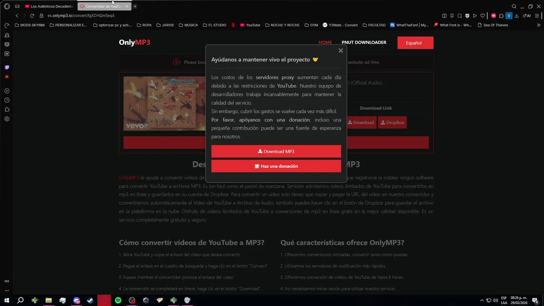Open the extensions cube icon
Viewport: 544px width, 306px height.
[501, 16]
